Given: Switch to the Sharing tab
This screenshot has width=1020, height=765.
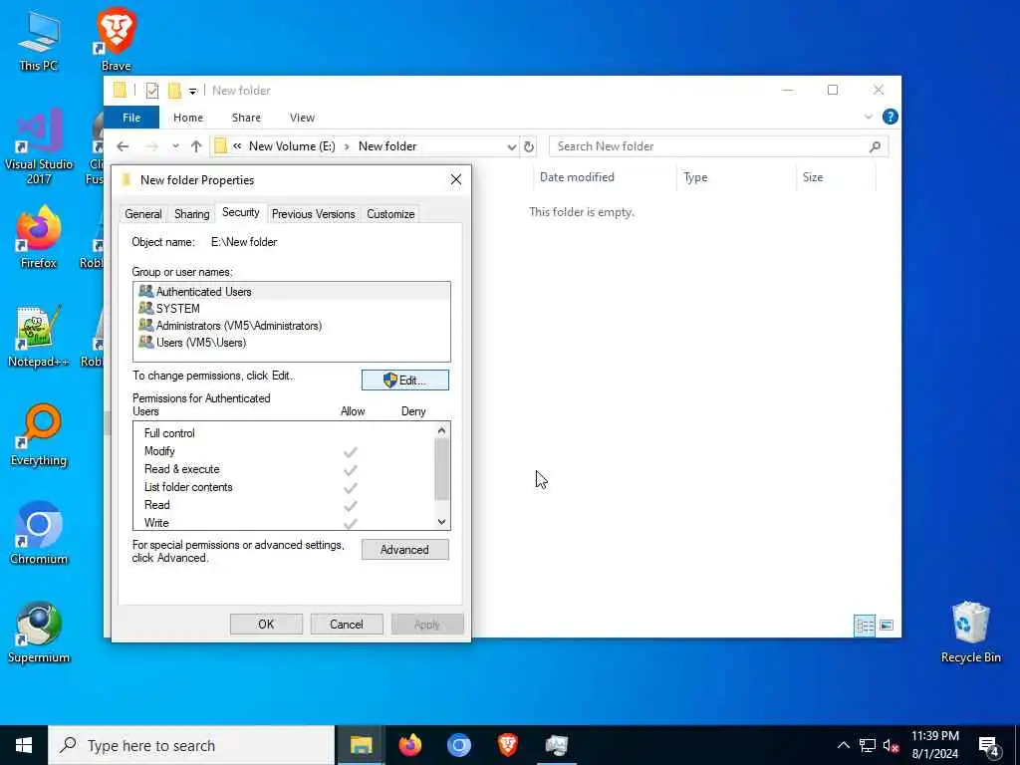Looking at the screenshot, I should 192,214.
